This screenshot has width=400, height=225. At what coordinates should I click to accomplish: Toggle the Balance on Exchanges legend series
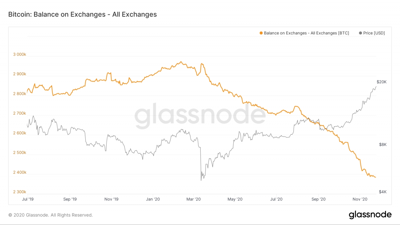click(x=304, y=33)
